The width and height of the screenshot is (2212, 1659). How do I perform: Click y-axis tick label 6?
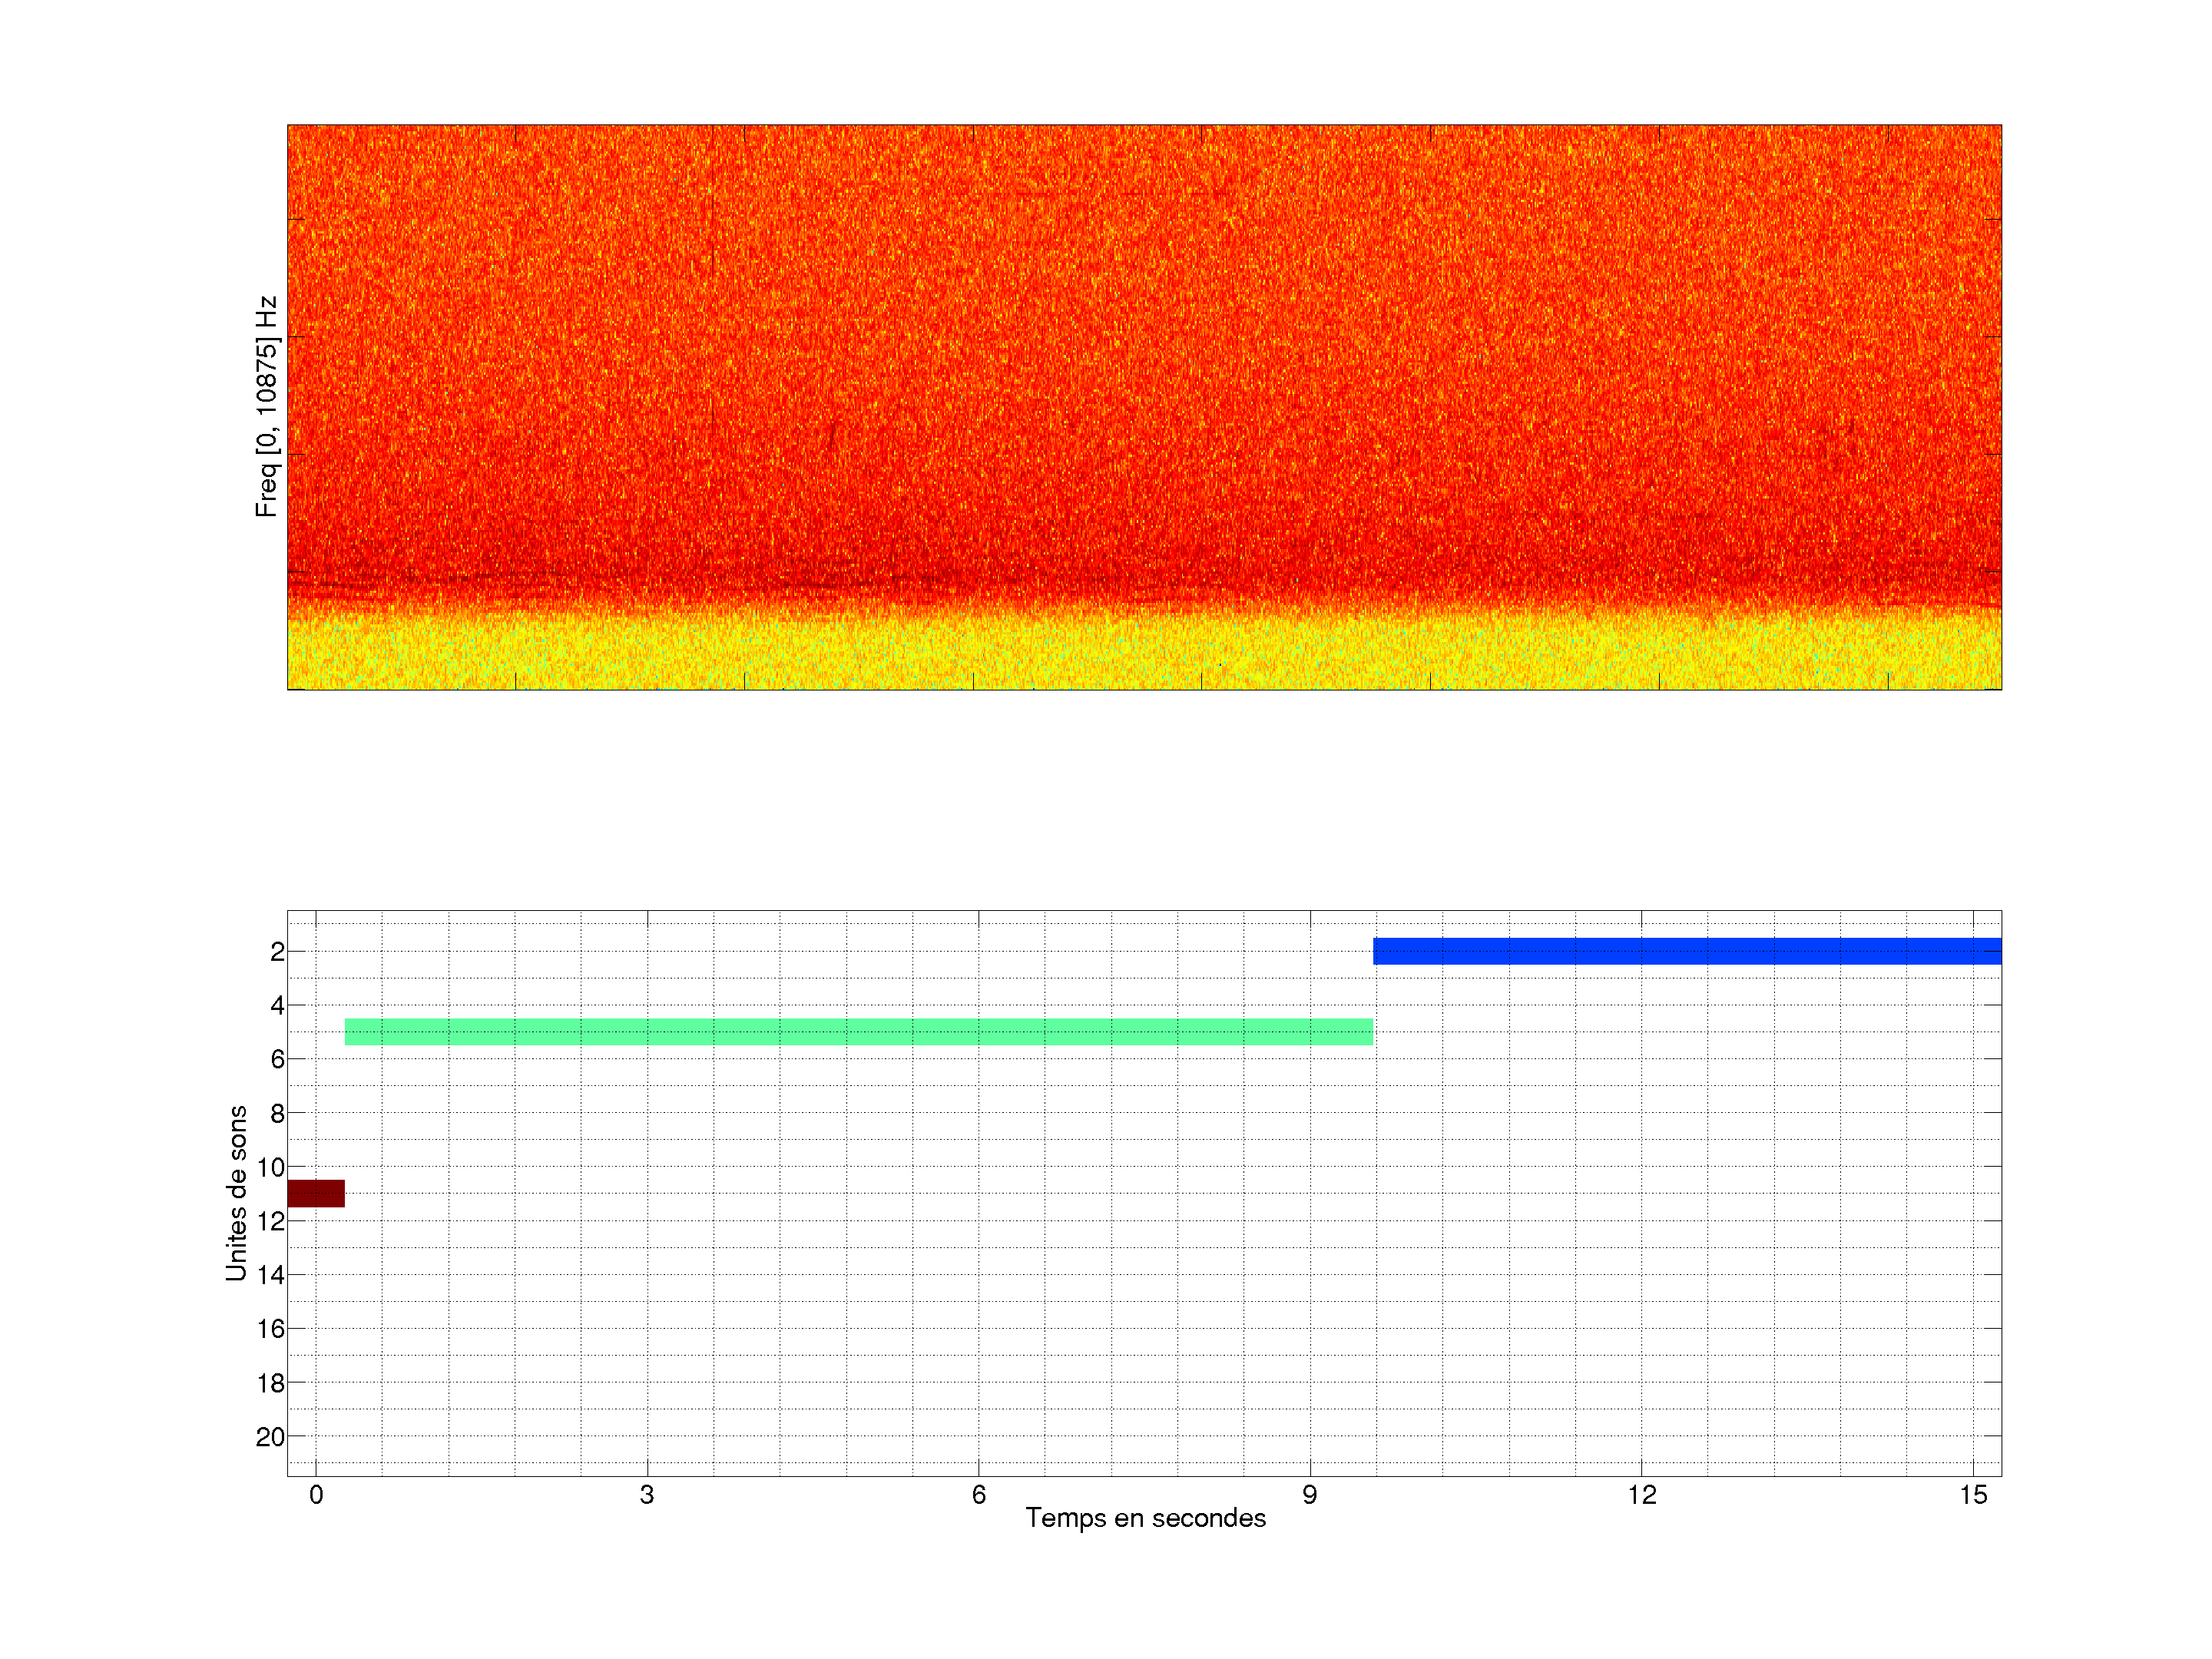[x=277, y=1059]
